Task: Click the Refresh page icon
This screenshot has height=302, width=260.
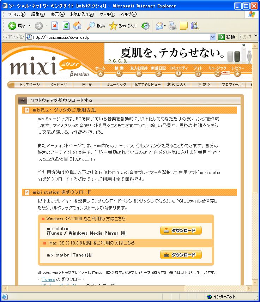Action: tap(66, 26)
